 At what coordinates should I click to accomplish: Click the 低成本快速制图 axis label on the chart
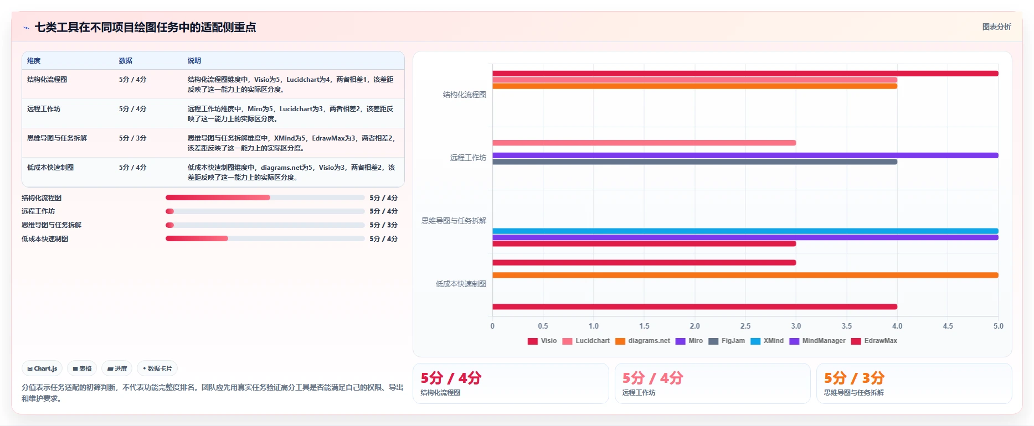pyautogui.click(x=461, y=284)
